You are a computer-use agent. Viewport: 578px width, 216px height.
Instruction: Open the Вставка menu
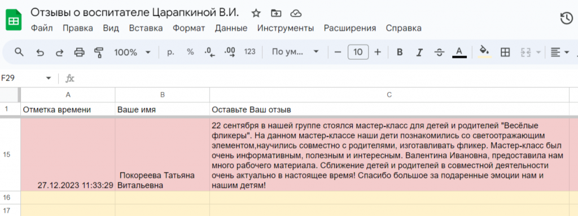click(x=146, y=28)
